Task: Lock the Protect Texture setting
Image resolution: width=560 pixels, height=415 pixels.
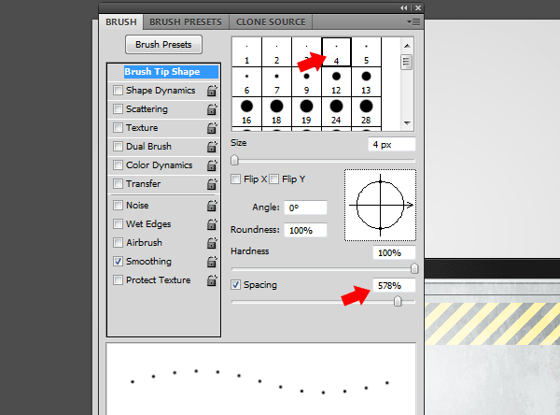Action: point(212,280)
